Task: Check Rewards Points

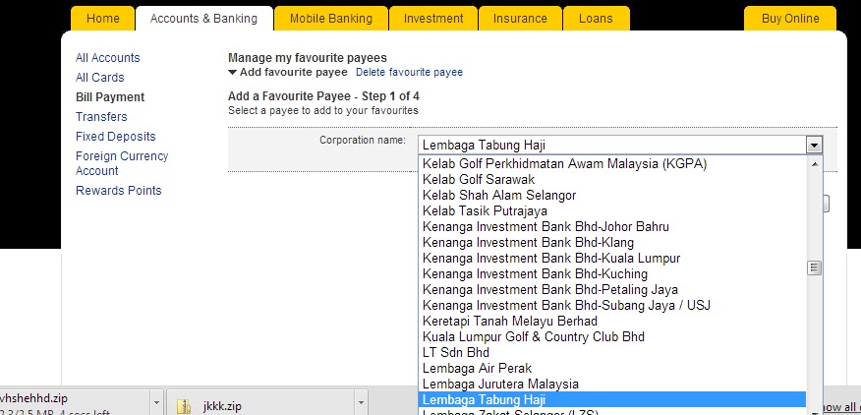Action: [119, 191]
